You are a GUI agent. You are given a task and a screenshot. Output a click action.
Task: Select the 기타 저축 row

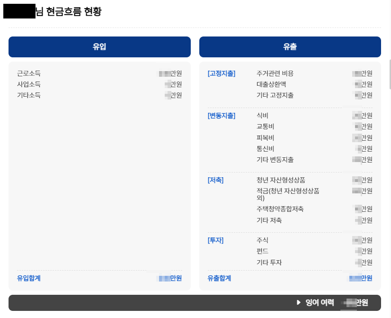(314, 220)
